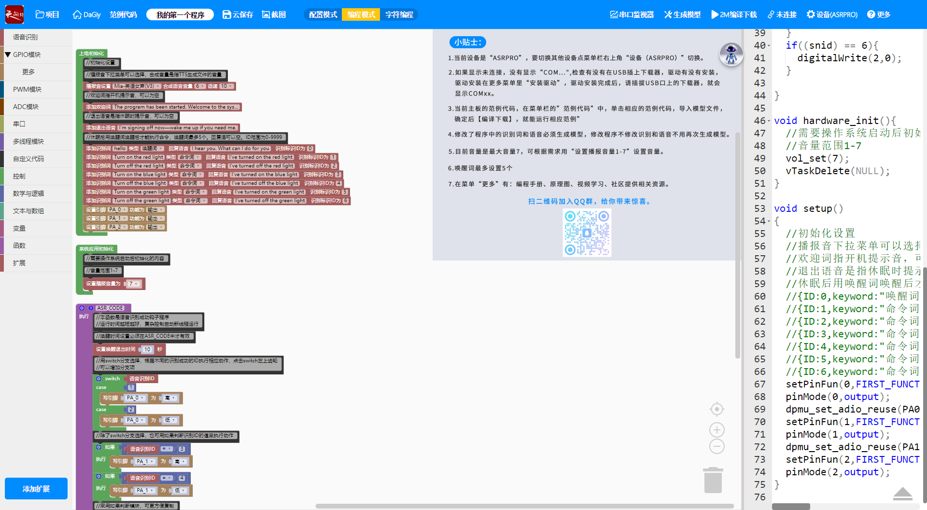Image resolution: width=927 pixels, height=510 pixels.
Task: Switch to 字符编程 mode
Action: click(399, 14)
